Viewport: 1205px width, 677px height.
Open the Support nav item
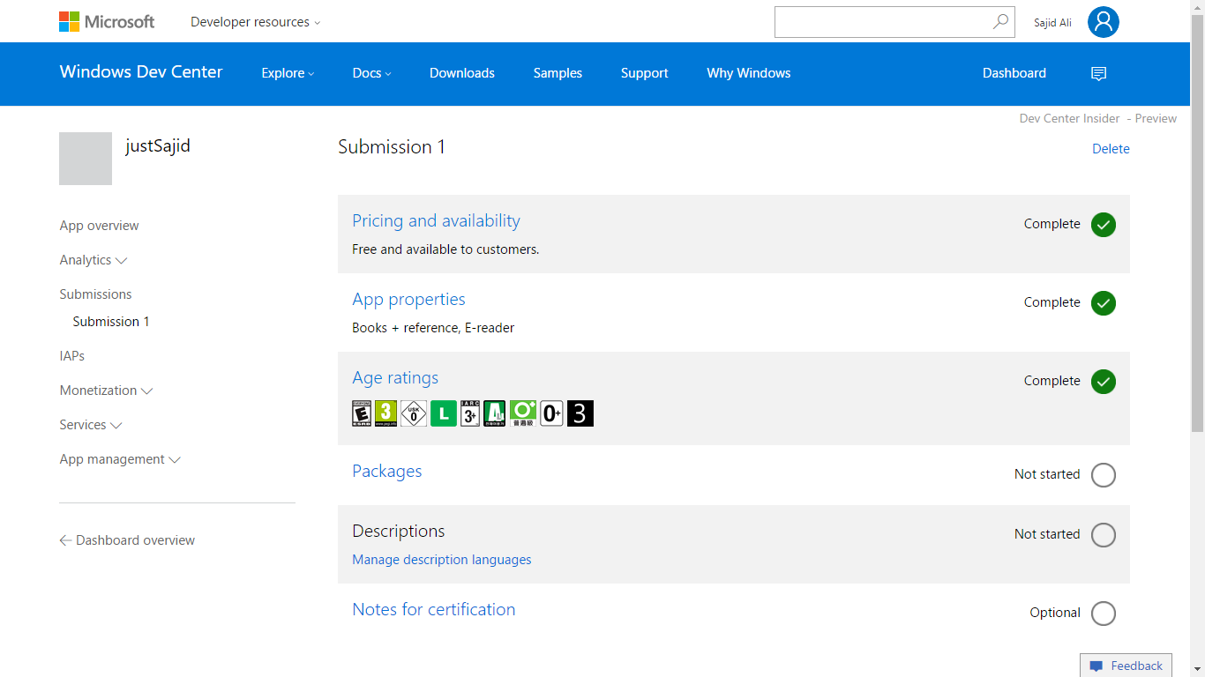point(645,73)
